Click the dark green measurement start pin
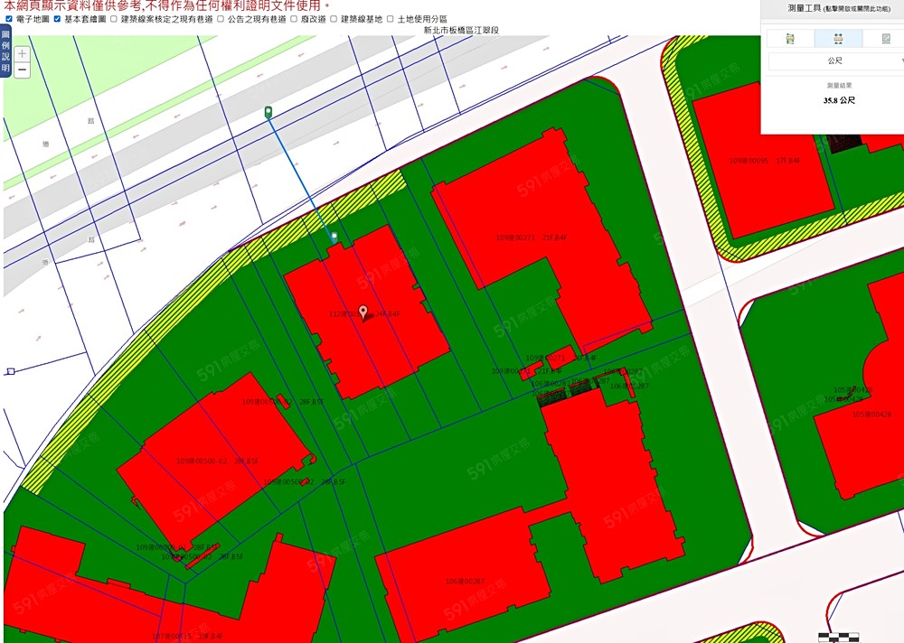The height and width of the screenshot is (643, 904). [x=268, y=112]
